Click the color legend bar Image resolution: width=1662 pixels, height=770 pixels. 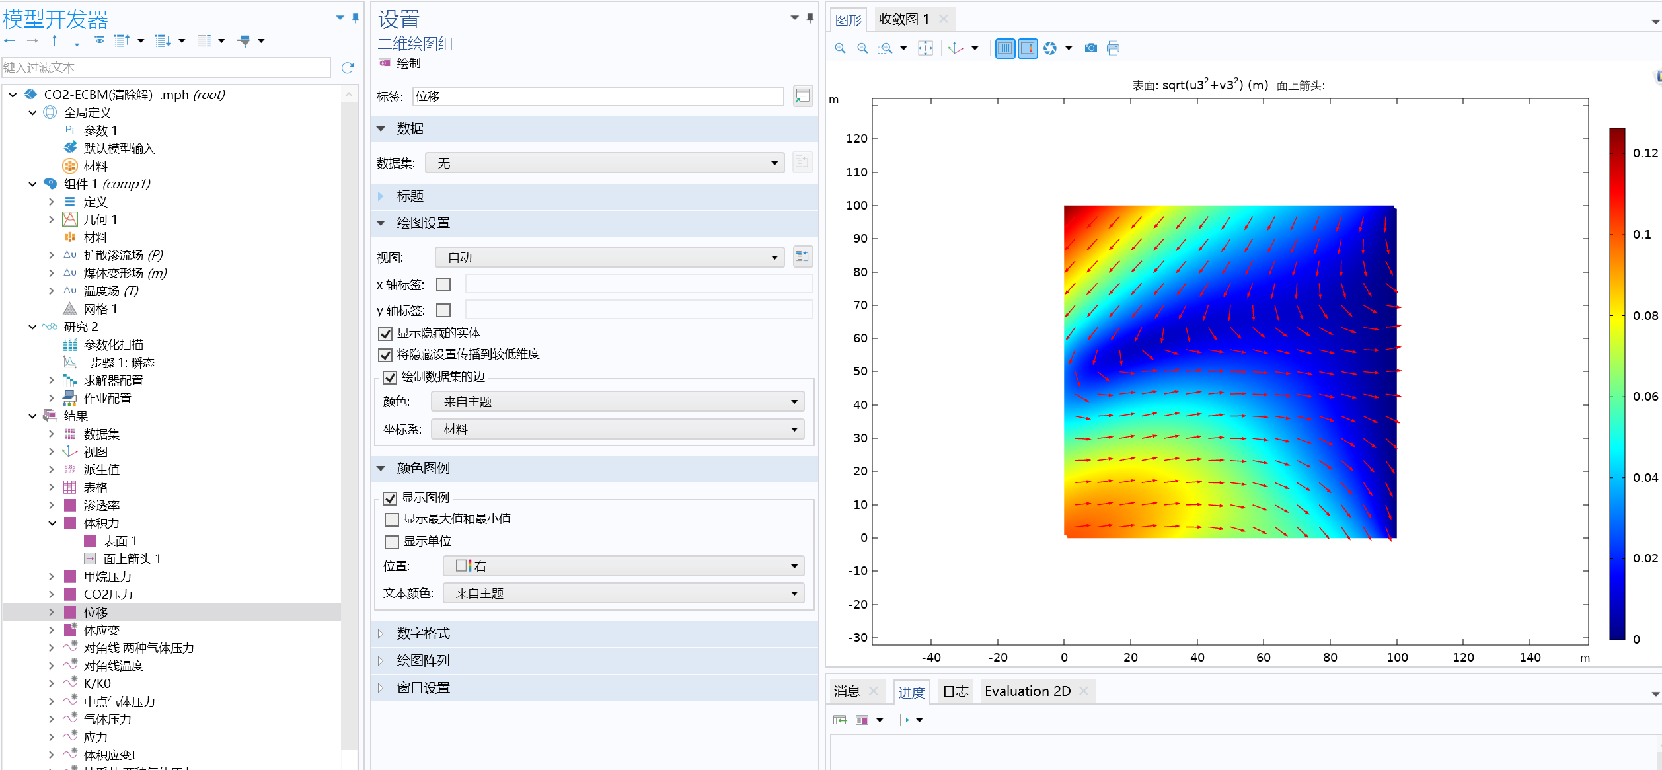tap(1616, 383)
